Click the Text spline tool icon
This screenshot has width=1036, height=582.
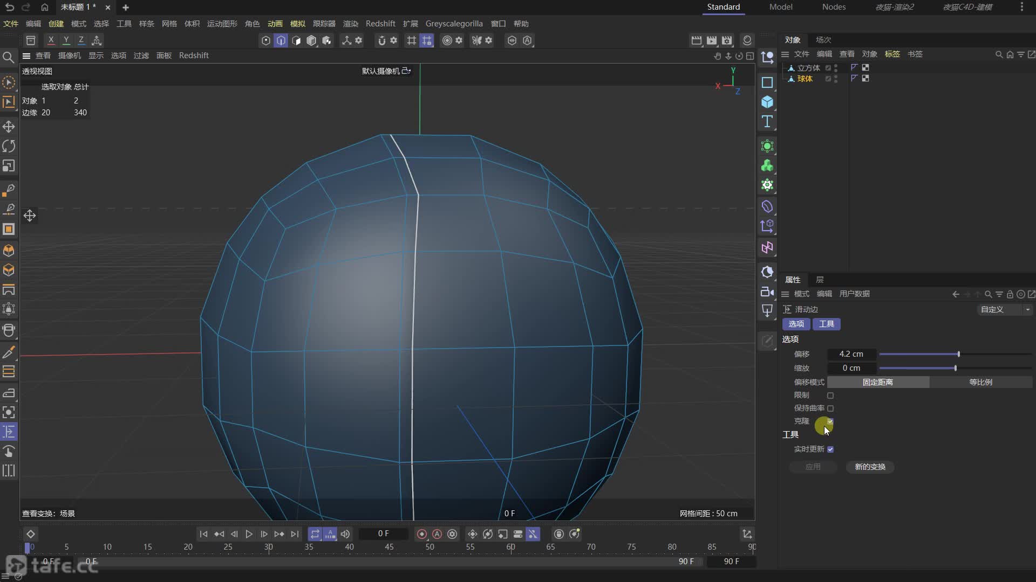[x=767, y=121]
